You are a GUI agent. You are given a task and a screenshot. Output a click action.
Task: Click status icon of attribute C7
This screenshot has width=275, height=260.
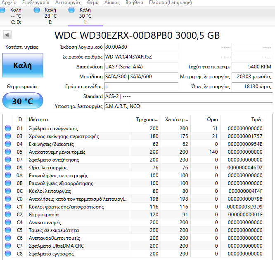(8, 246)
